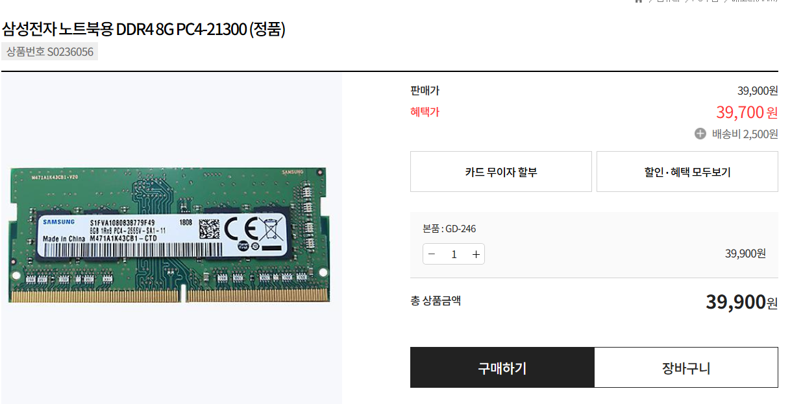Click the last breadcrumb category link
This screenshot has height=404, width=790.
click(x=754, y=1)
